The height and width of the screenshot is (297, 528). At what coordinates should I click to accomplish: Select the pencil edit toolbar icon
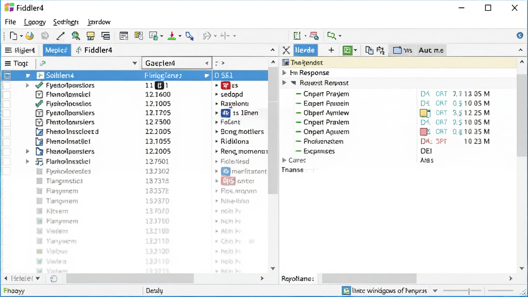tap(60, 36)
